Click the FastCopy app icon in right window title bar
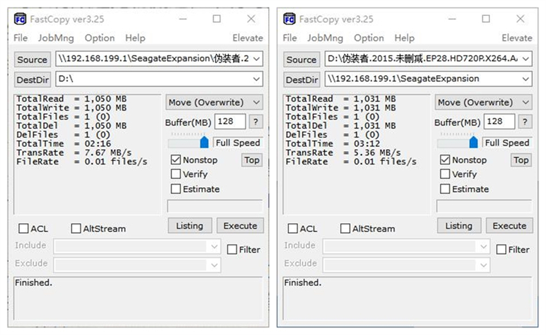Screen dimensions: 546x335 point(290,19)
